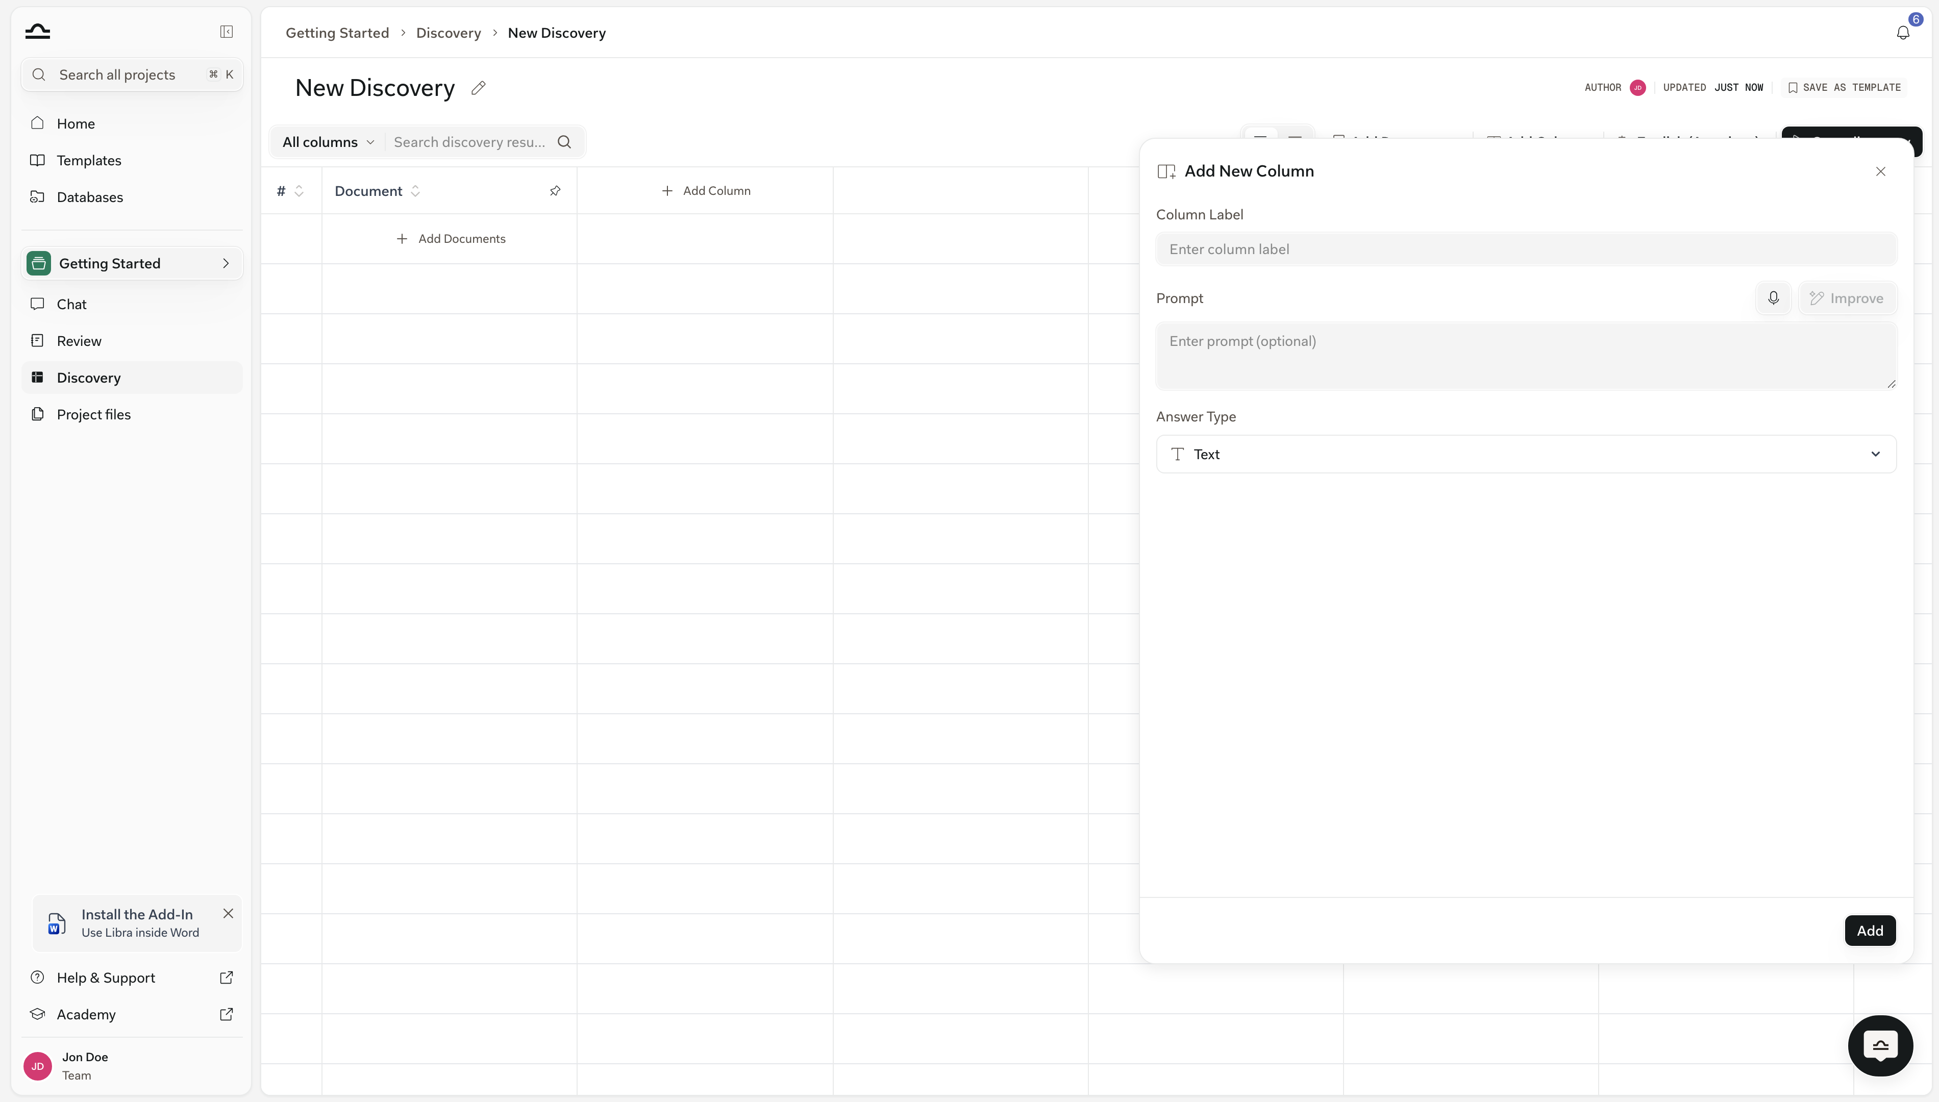Sort by the # column
This screenshot has width=1939, height=1102.
[299, 191]
